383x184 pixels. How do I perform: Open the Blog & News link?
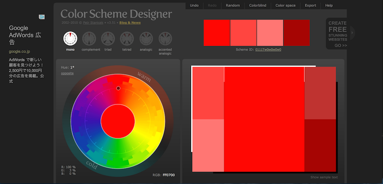click(130, 23)
